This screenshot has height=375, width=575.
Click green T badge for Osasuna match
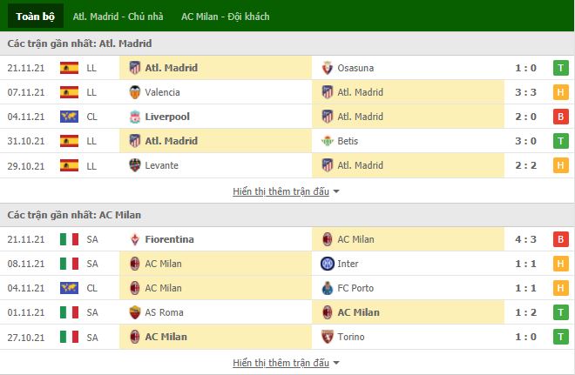(x=561, y=68)
